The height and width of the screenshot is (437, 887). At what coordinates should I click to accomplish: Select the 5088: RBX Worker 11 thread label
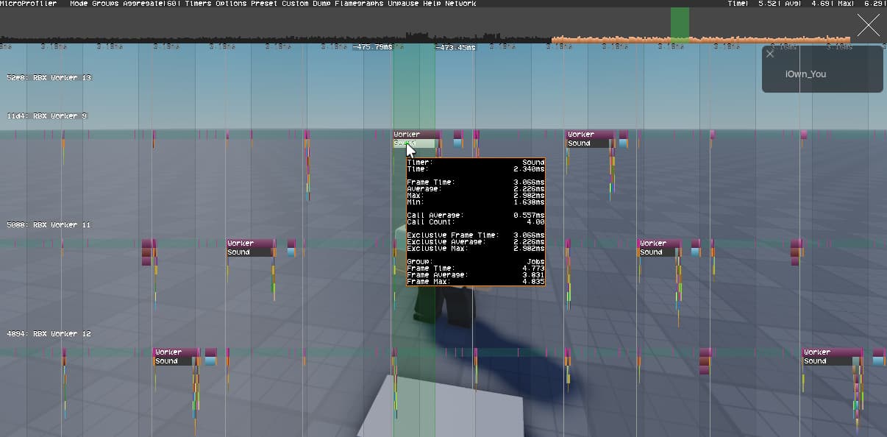[49, 224]
